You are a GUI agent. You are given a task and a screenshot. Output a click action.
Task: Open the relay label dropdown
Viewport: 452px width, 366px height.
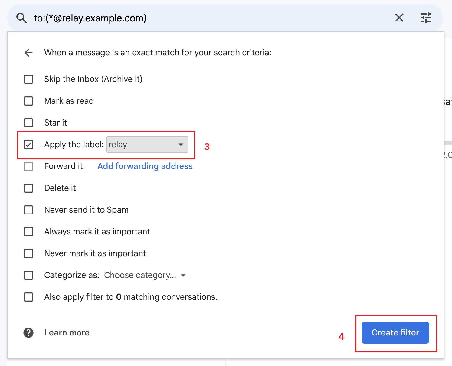tap(147, 145)
